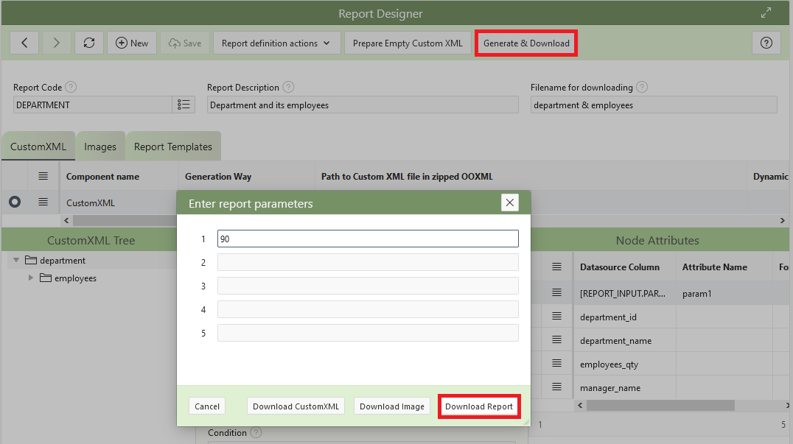Switch to the Images tab
Screen dimensions: 793x444
click(100, 146)
